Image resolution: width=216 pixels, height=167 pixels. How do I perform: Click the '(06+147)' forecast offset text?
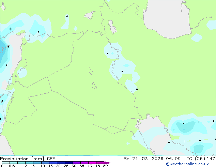pyautogui.click(x=205, y=159)
